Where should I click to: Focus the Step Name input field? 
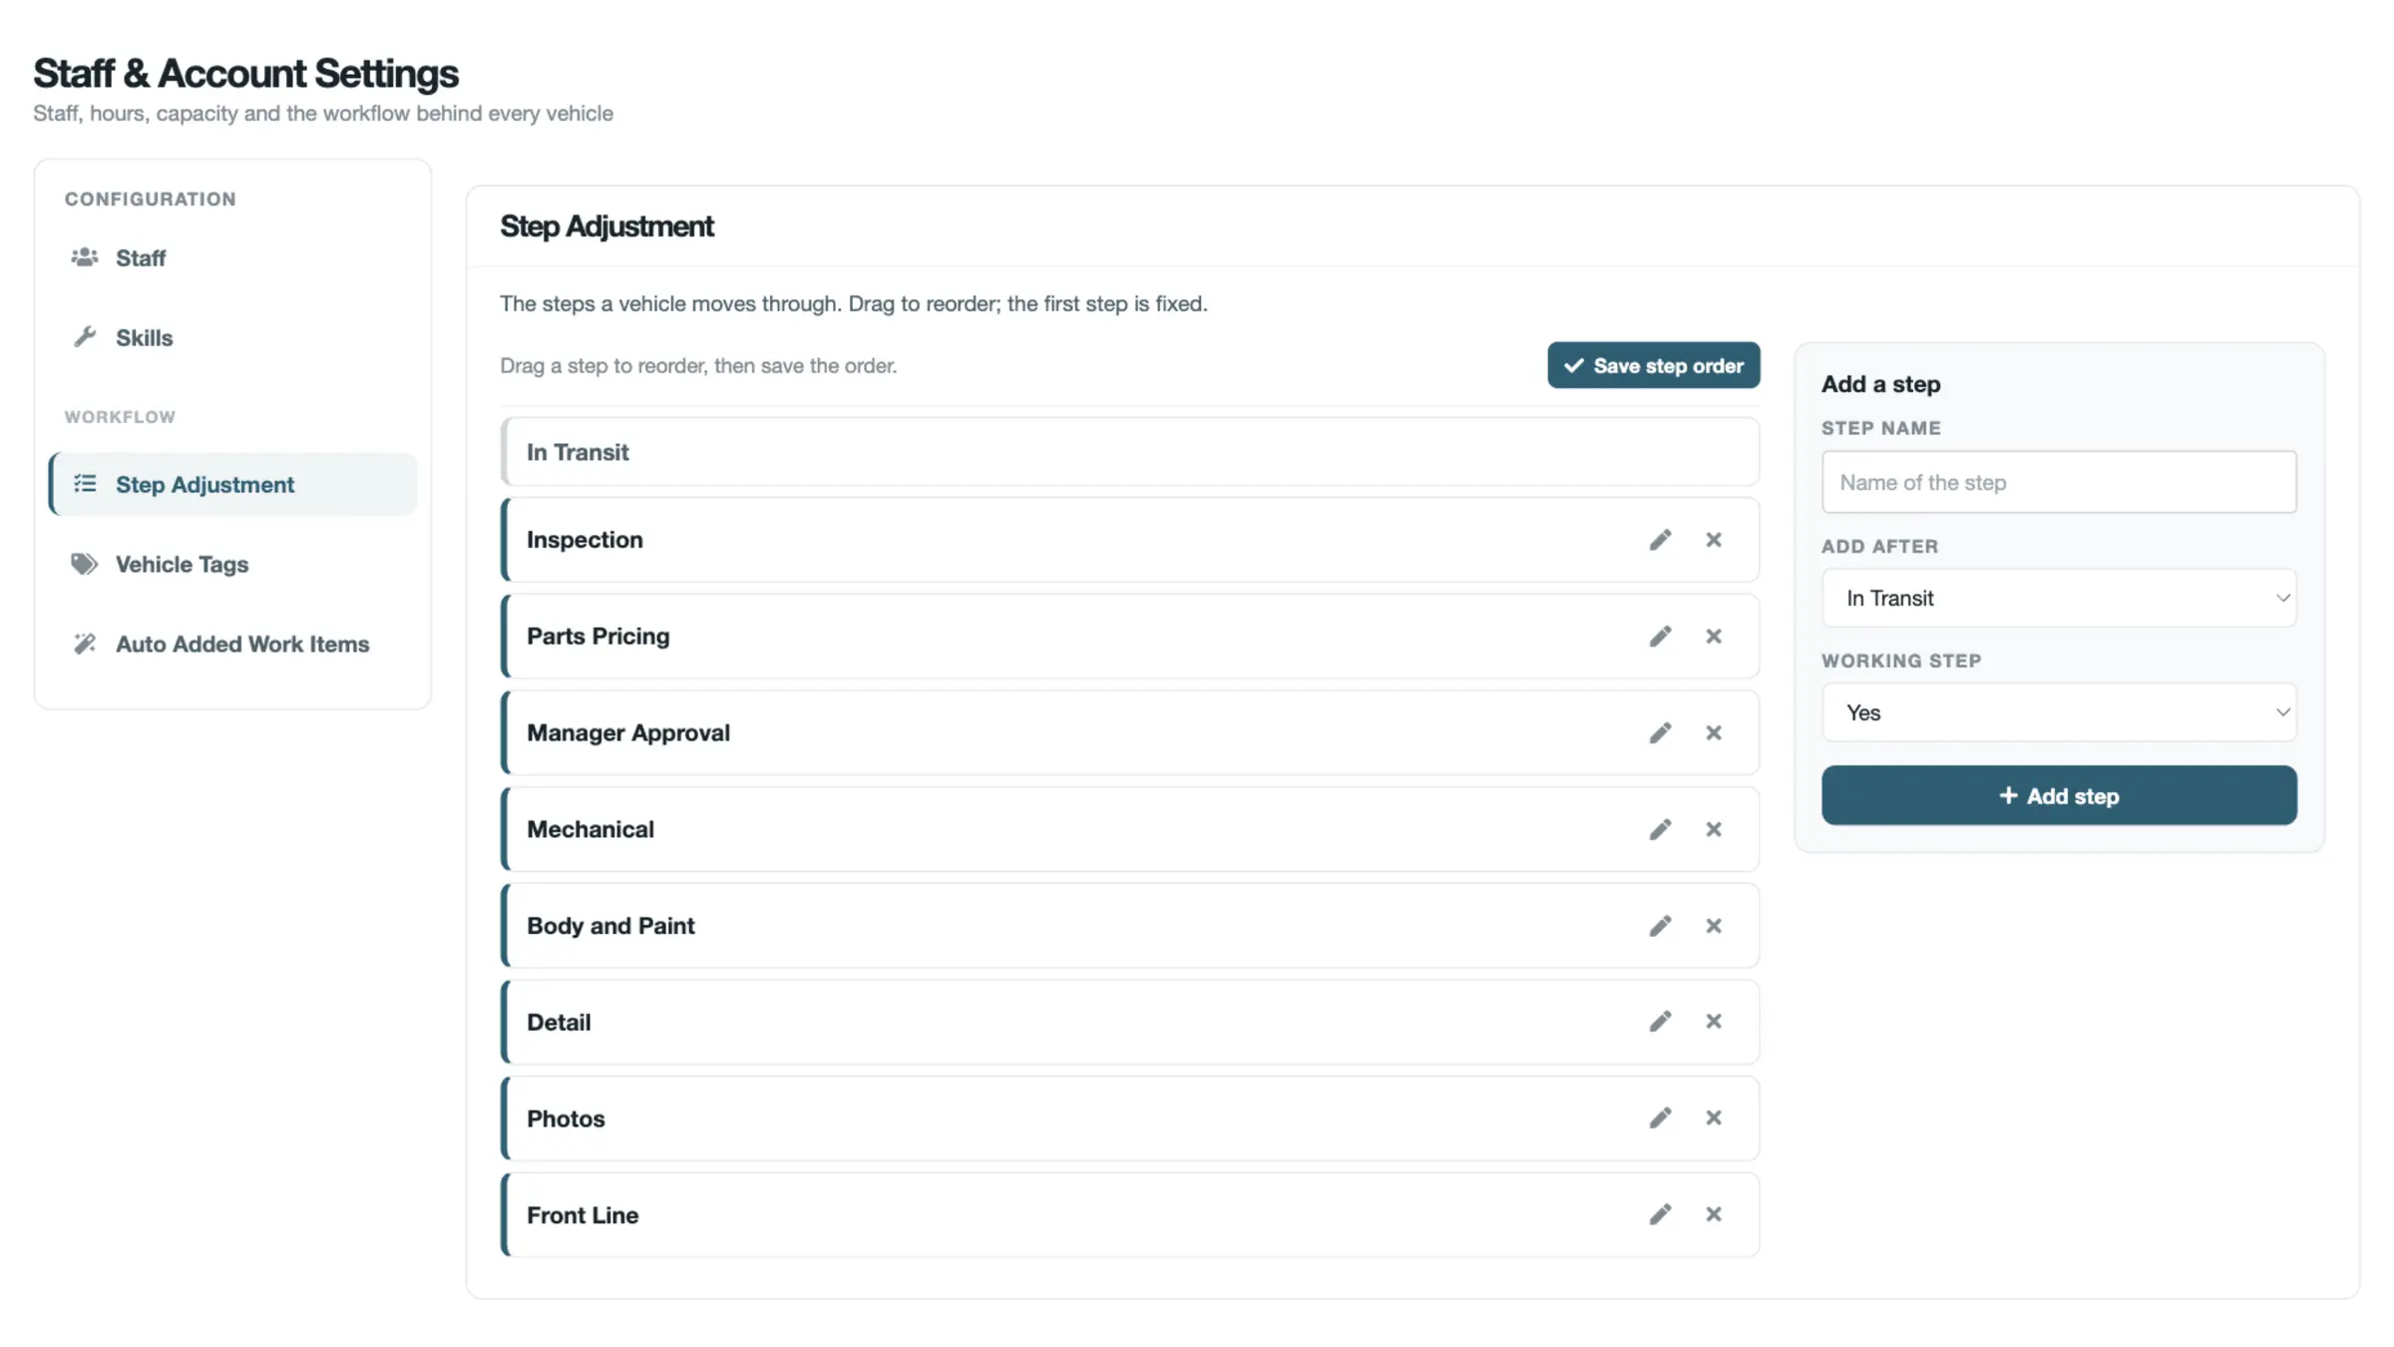click(2059, 482)
